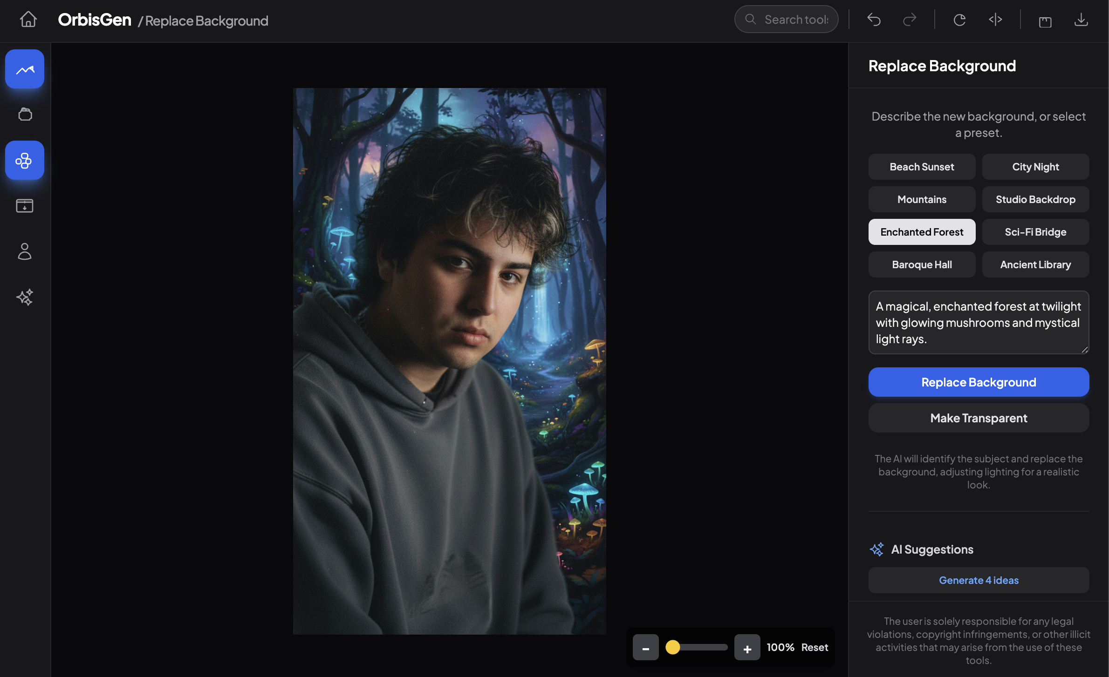Screen dimensions: 1109x677
Task: Click the background description text area
Action: pyautogui.click(x=978, y=322)
